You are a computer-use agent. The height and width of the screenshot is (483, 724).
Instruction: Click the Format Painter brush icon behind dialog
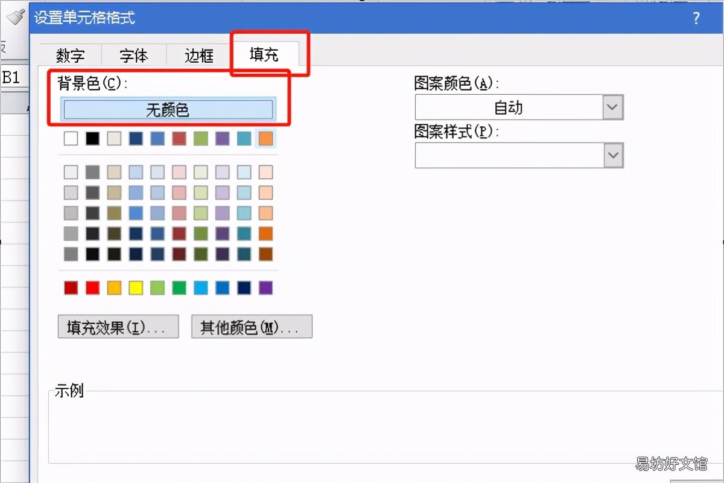coord(14,18)
